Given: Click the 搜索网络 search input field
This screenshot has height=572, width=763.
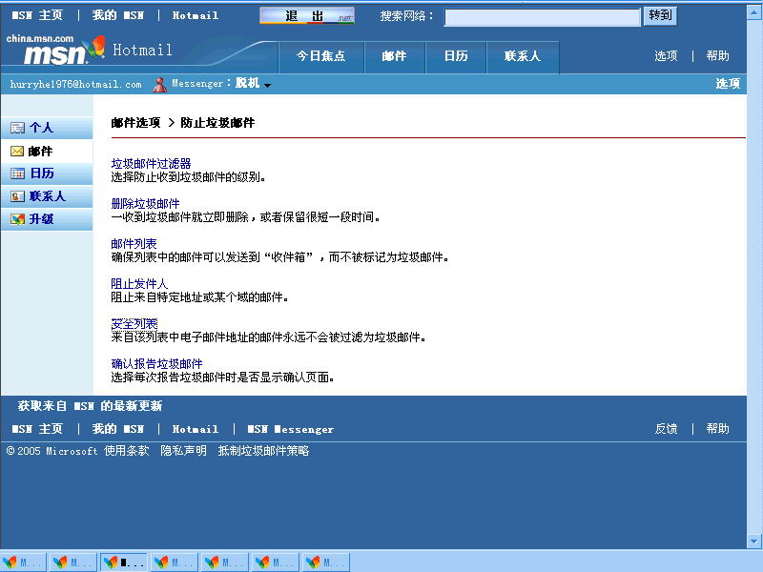Looking at the screenshot, I should [542, 17].
